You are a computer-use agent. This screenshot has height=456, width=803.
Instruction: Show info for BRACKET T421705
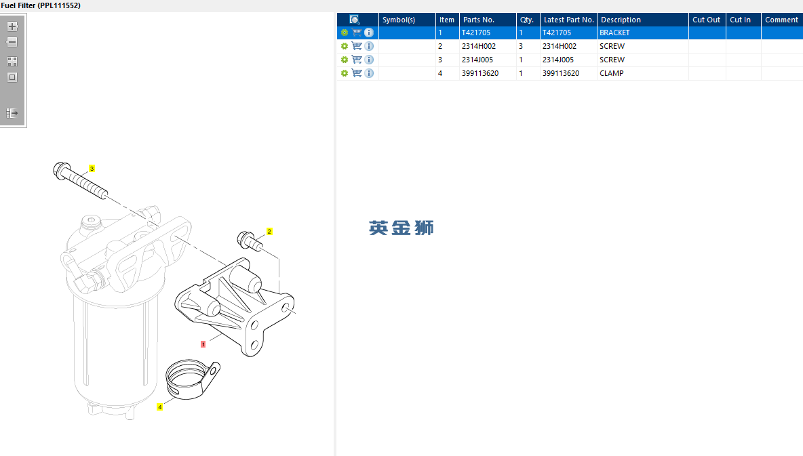[x=369, y=33]
